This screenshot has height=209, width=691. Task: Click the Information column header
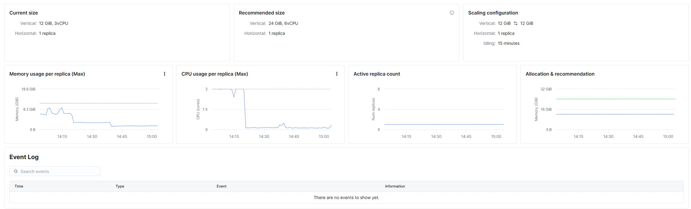coord(395,186)
